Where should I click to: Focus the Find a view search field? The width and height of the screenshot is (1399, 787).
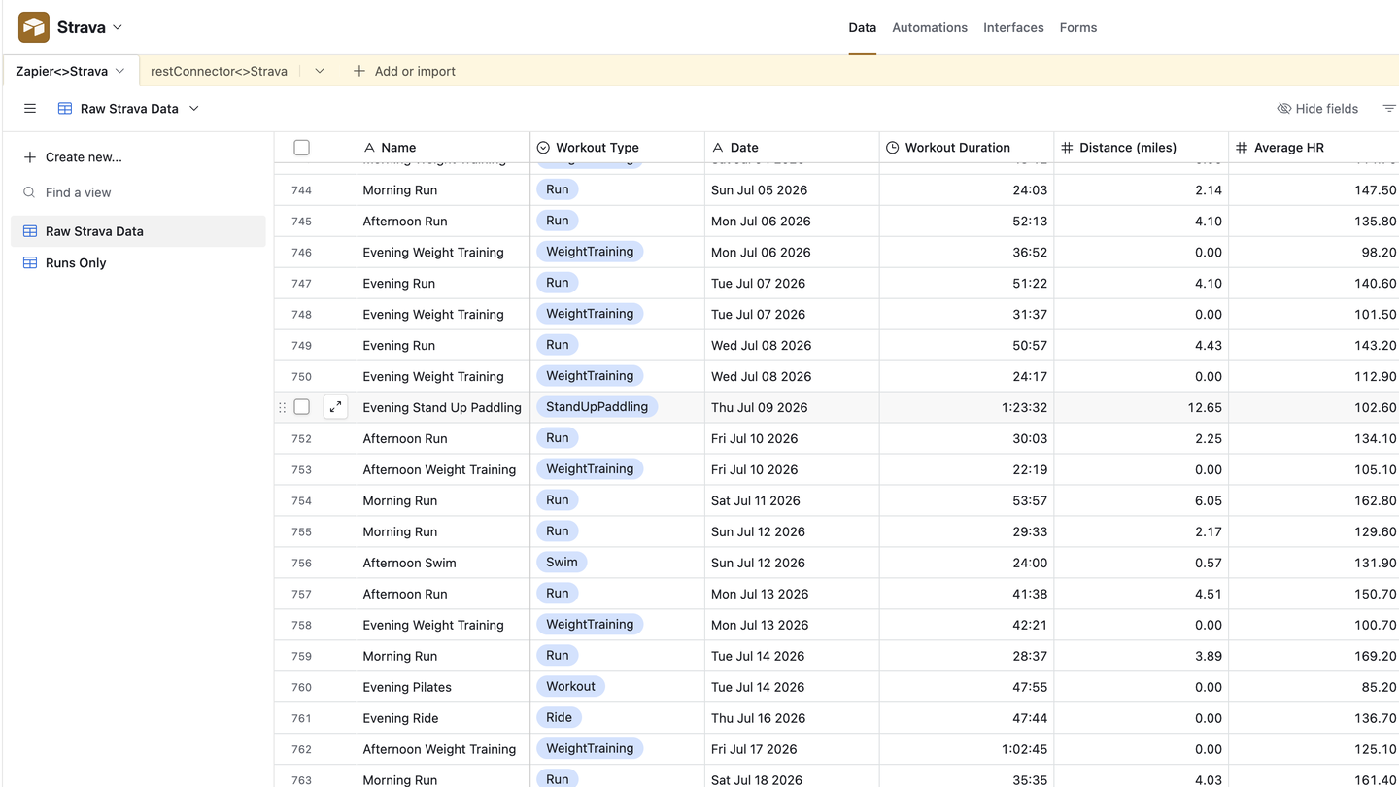tap(136, 192)
